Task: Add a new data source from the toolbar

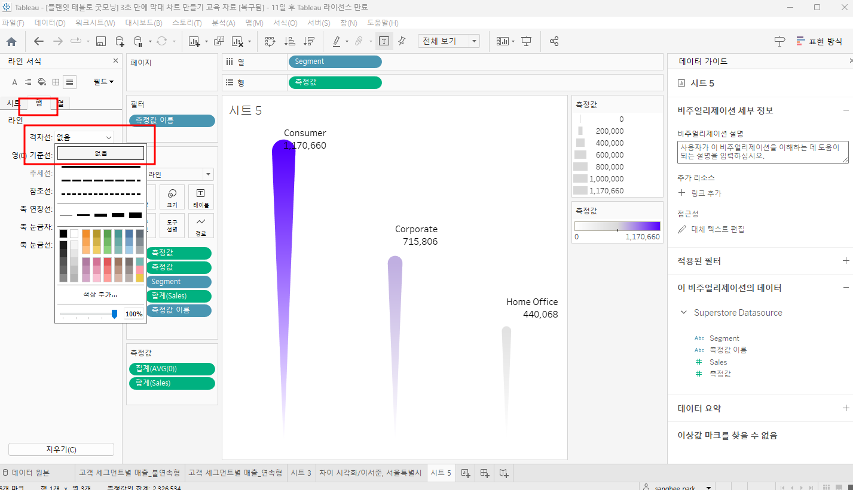Action: coord(120,41)
